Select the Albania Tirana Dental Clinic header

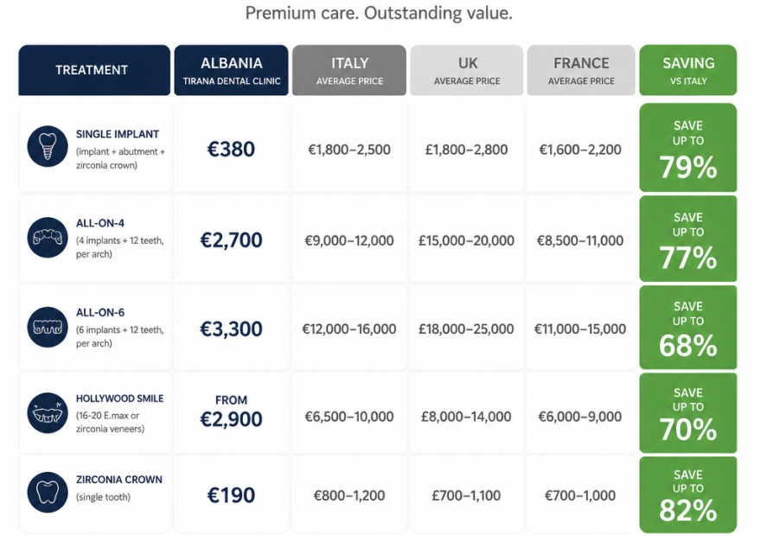232,70
